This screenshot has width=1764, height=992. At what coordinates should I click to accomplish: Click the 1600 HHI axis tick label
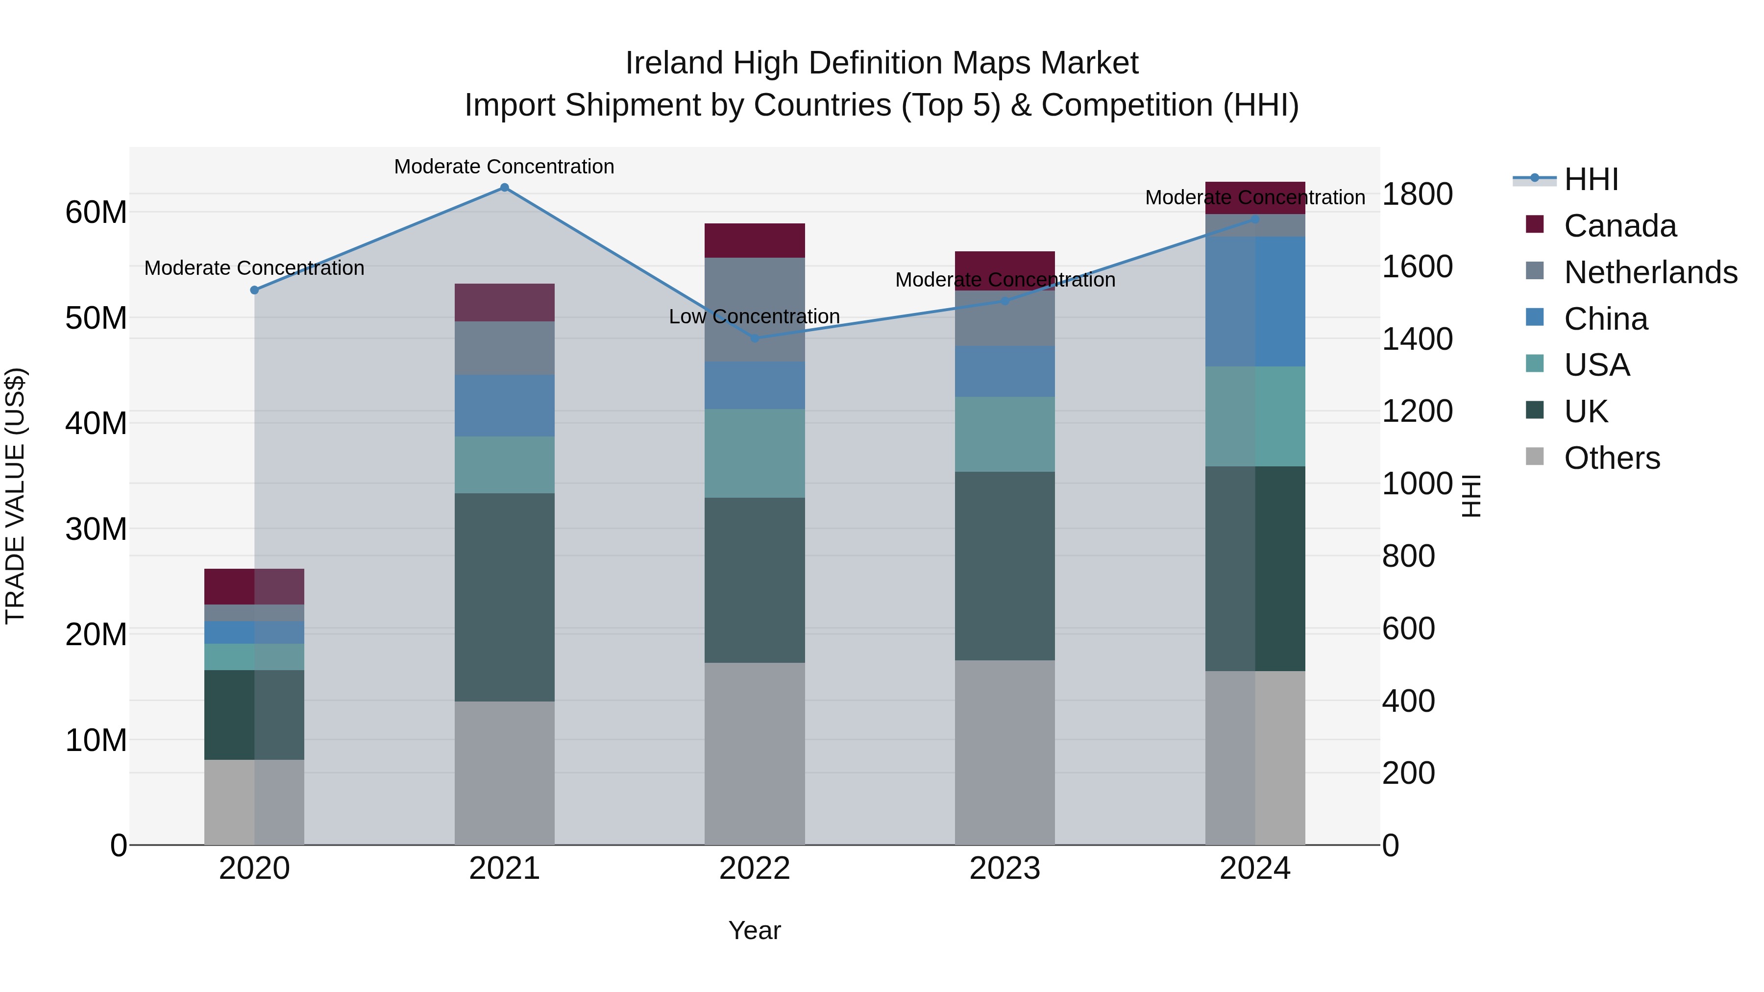[x=1418, y=266]
